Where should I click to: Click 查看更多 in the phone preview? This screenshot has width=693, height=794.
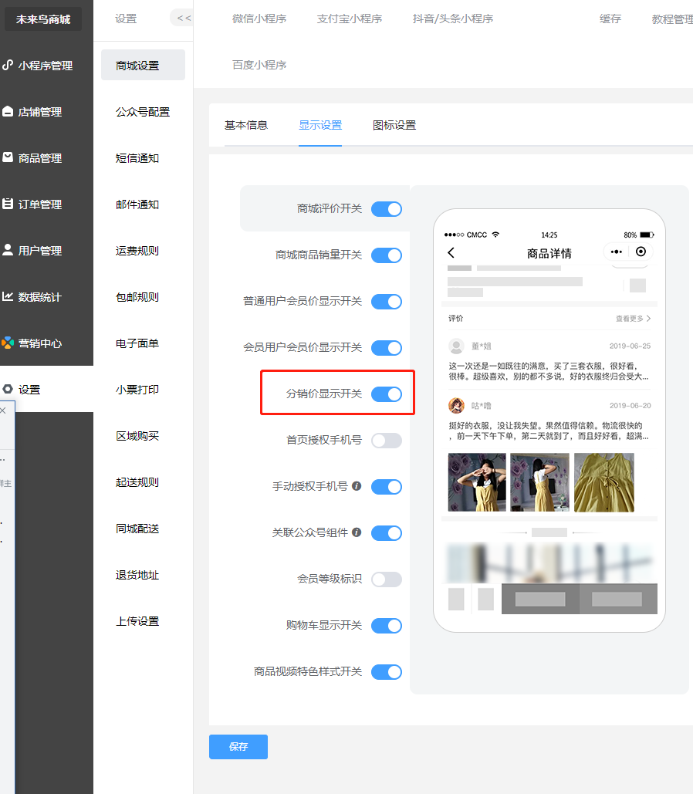[633, 319]
